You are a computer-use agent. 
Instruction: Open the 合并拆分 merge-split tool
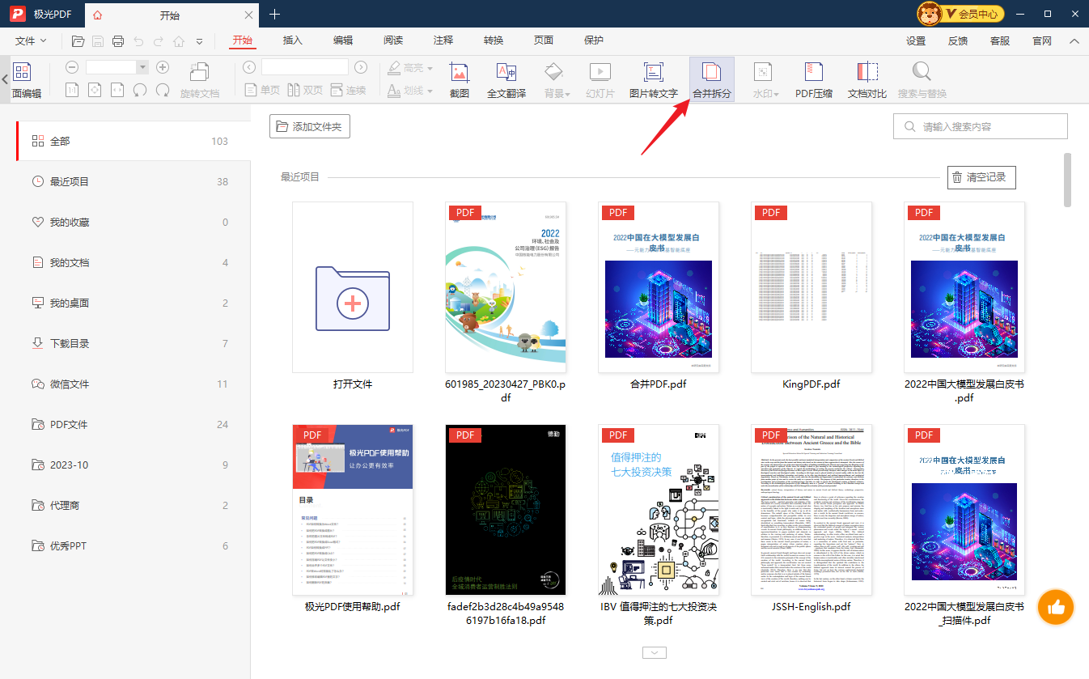tap(711, 80)
